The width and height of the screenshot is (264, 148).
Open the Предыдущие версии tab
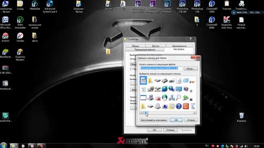[x=145, y=50]
